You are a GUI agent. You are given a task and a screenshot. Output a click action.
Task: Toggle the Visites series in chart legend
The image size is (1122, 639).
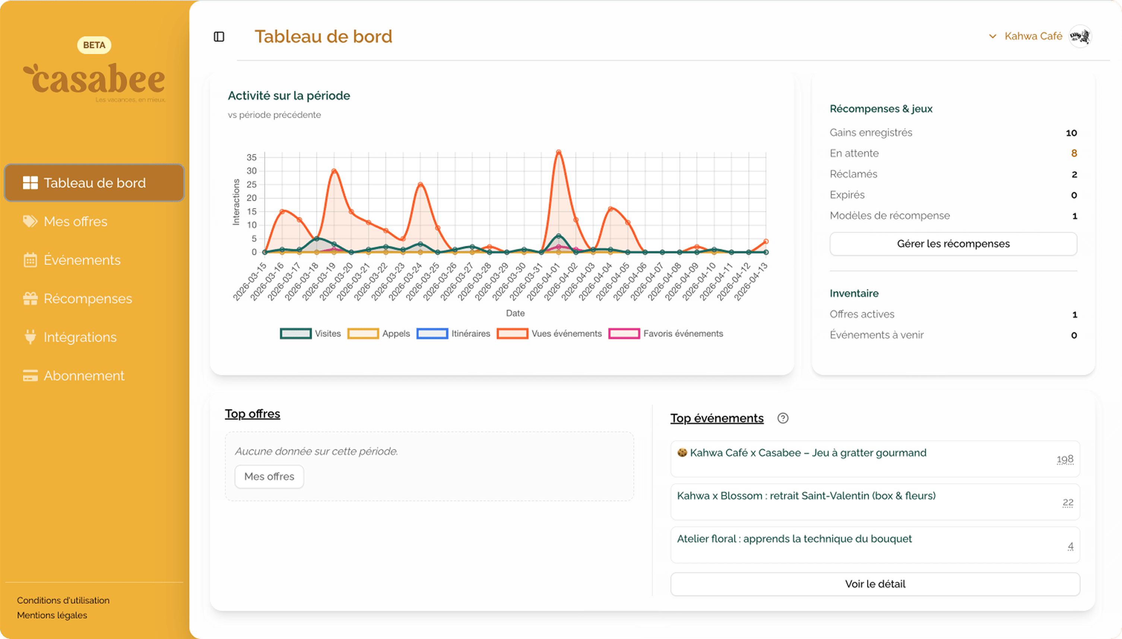pyautogui.click(x=327, y=334)
